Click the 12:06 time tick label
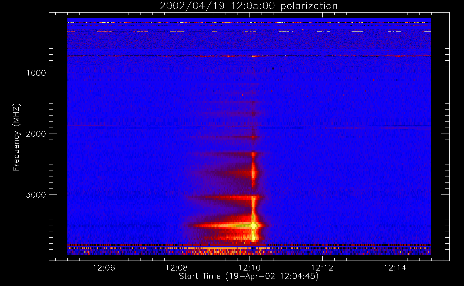 [104, 268]
